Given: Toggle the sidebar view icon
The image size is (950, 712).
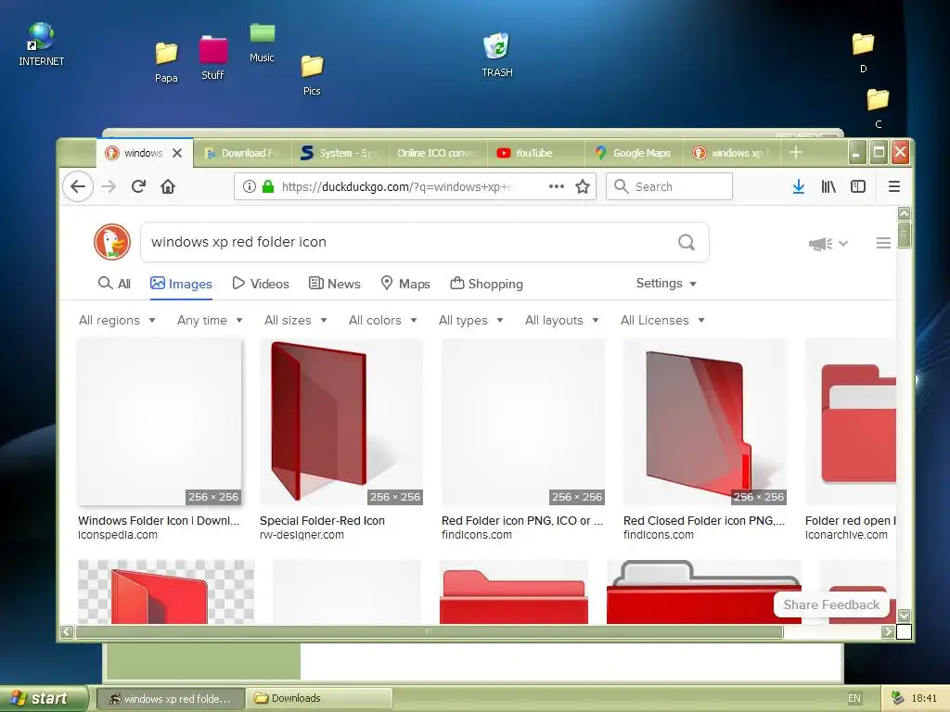Looking at the screenshot, I should (x=858, y=186).
